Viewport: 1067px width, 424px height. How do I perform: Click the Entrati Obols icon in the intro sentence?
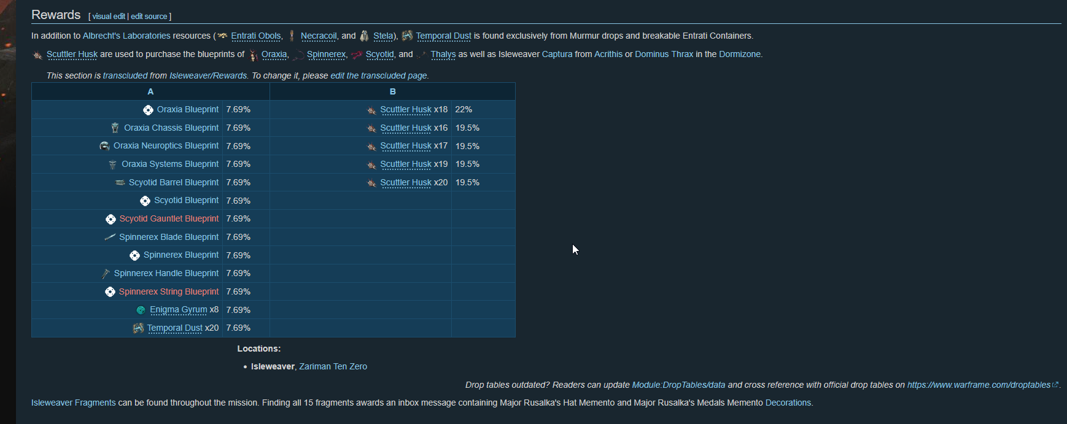pyautogui.click(x=223, y=36)
